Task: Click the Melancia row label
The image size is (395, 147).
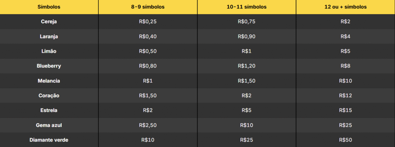Action: [x=49, y=81]
